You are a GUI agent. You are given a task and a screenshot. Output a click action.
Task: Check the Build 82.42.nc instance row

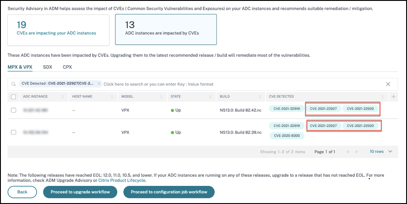tap(14, 110)
